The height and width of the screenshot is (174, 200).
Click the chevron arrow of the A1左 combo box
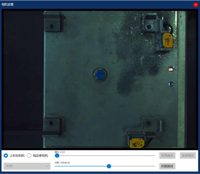tap(47, 166)
